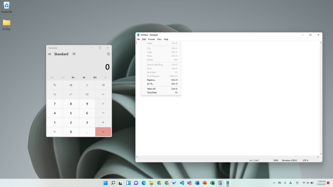The image size is (333, 187).
Task: Click the divide operator in Calculator
Action: [103, 94]
